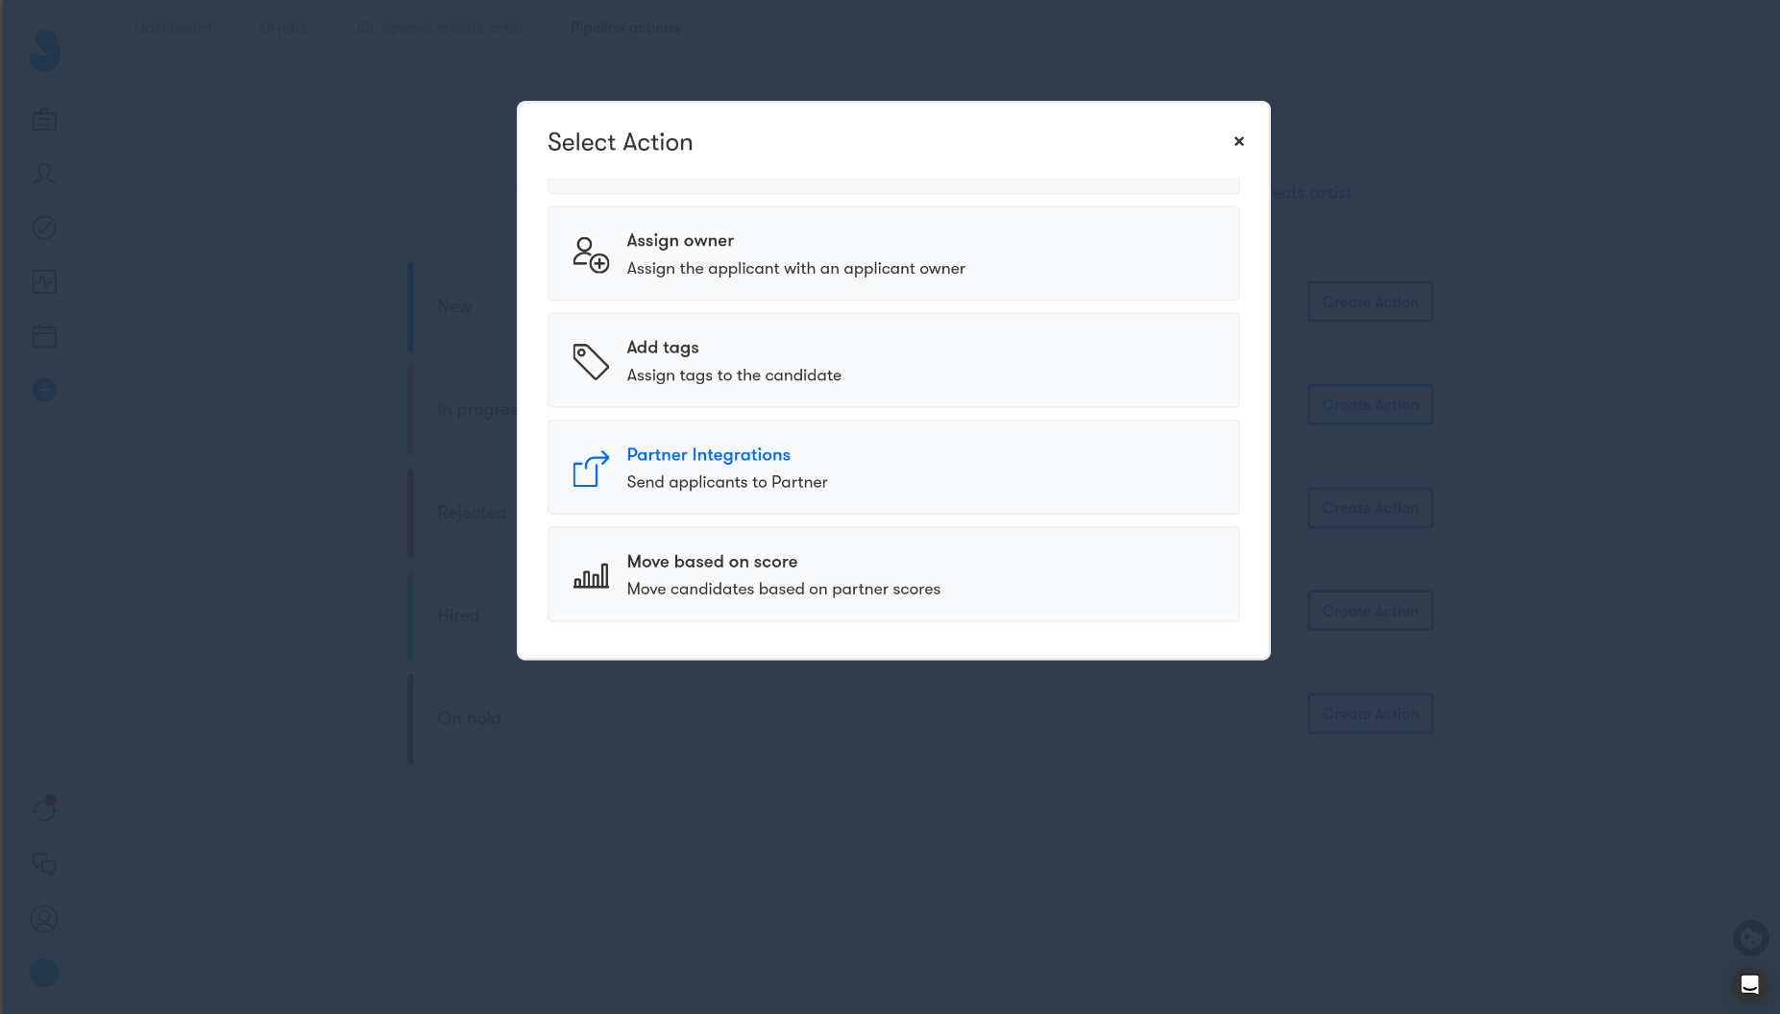The image size is (1780, 1014).
Task: Select the Add tags action
Action: pyautogui.click(x=893, y=360)
